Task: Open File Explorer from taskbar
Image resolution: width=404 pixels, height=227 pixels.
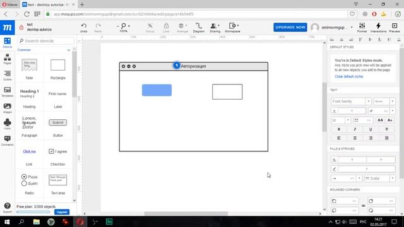Action: click(37, 221)
